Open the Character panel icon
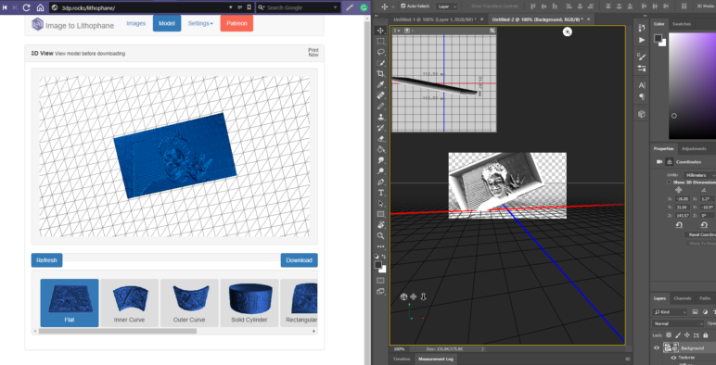This screenshot has height=365, width=716. (x=642, y=85)
